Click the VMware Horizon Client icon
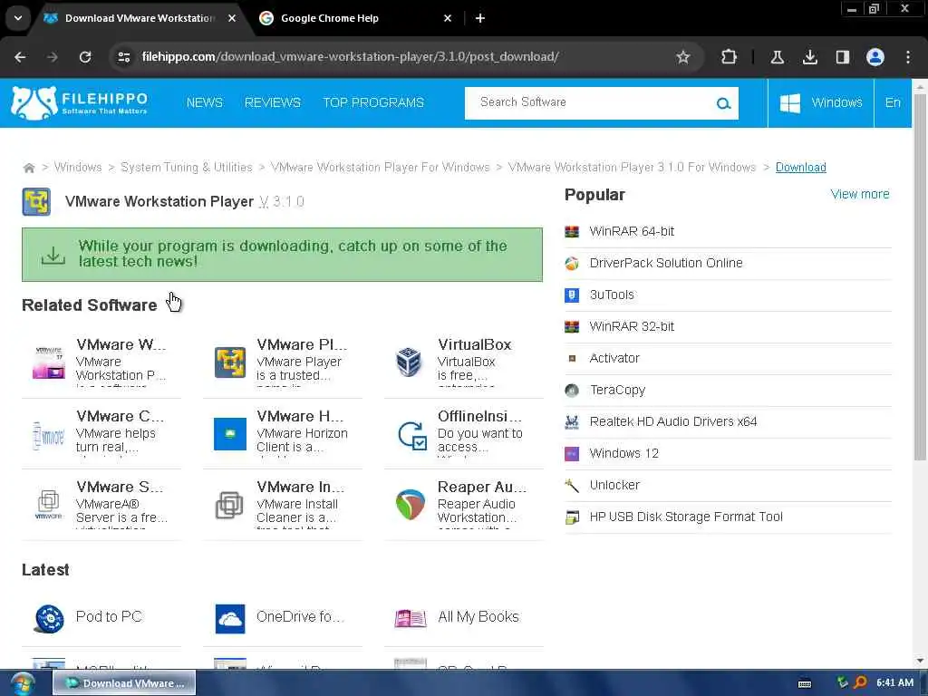 point(230,434)
